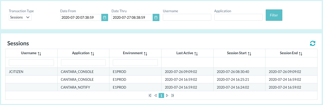Select page 1 in paginator

coord(161,96)
